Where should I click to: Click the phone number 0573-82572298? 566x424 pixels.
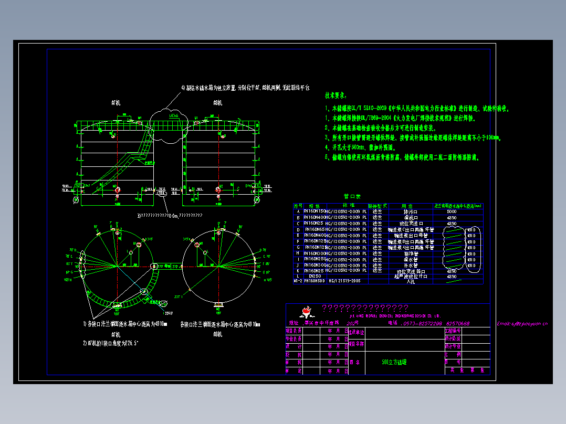point(423,323)
